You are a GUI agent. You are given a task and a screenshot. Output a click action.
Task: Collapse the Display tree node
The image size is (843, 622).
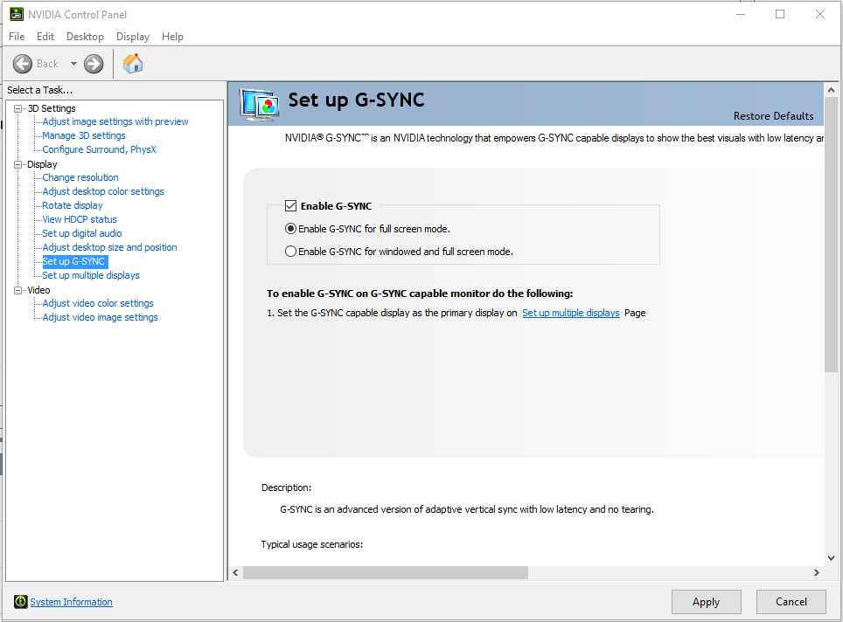pos(17,164)
